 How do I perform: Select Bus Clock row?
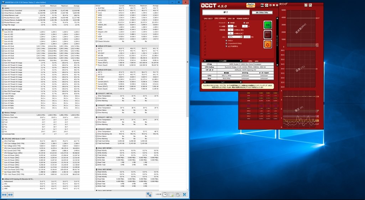[41, 60]
